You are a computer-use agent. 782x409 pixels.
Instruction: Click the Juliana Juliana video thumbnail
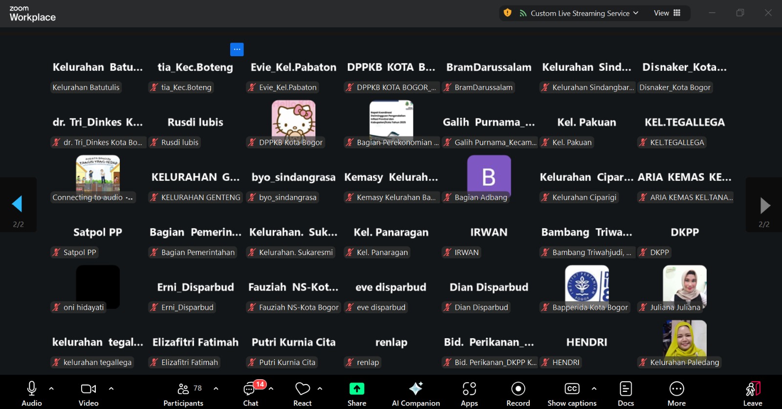684,286
